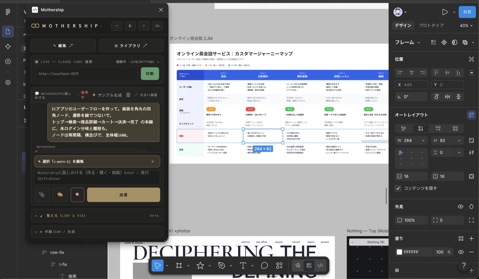
Task: Click the attachment paperclip icon in Mothership
Action: (42, 195)
